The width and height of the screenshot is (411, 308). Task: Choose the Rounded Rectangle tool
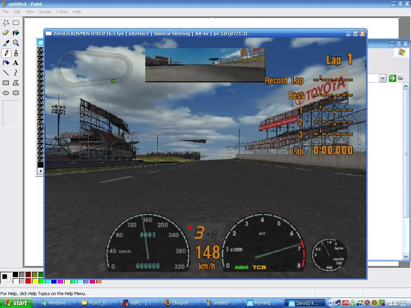16,93
